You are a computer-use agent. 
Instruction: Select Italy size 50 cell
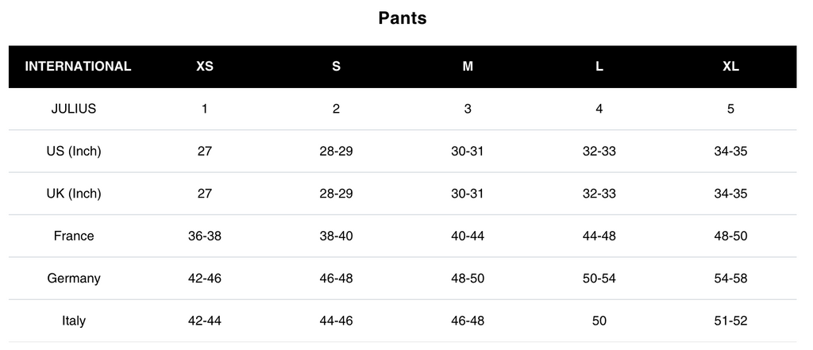click(599, 321)
